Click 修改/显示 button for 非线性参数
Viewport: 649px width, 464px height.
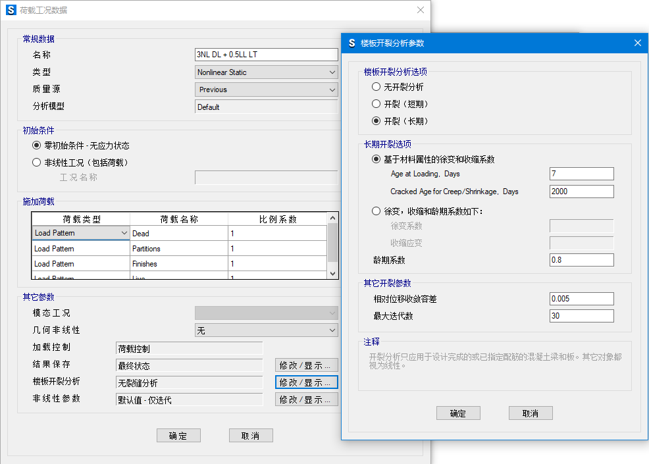pyautogui.click(x=307, y=400)
